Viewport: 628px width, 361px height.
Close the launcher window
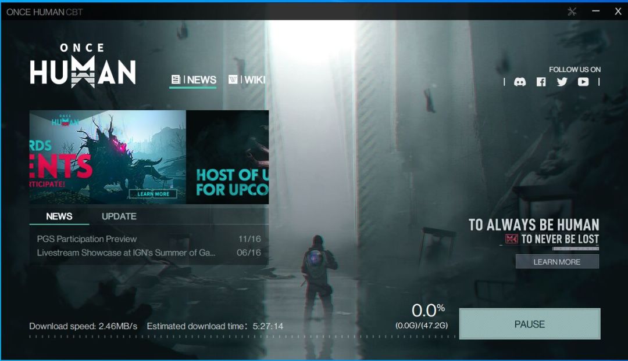[x=618, y=12]
